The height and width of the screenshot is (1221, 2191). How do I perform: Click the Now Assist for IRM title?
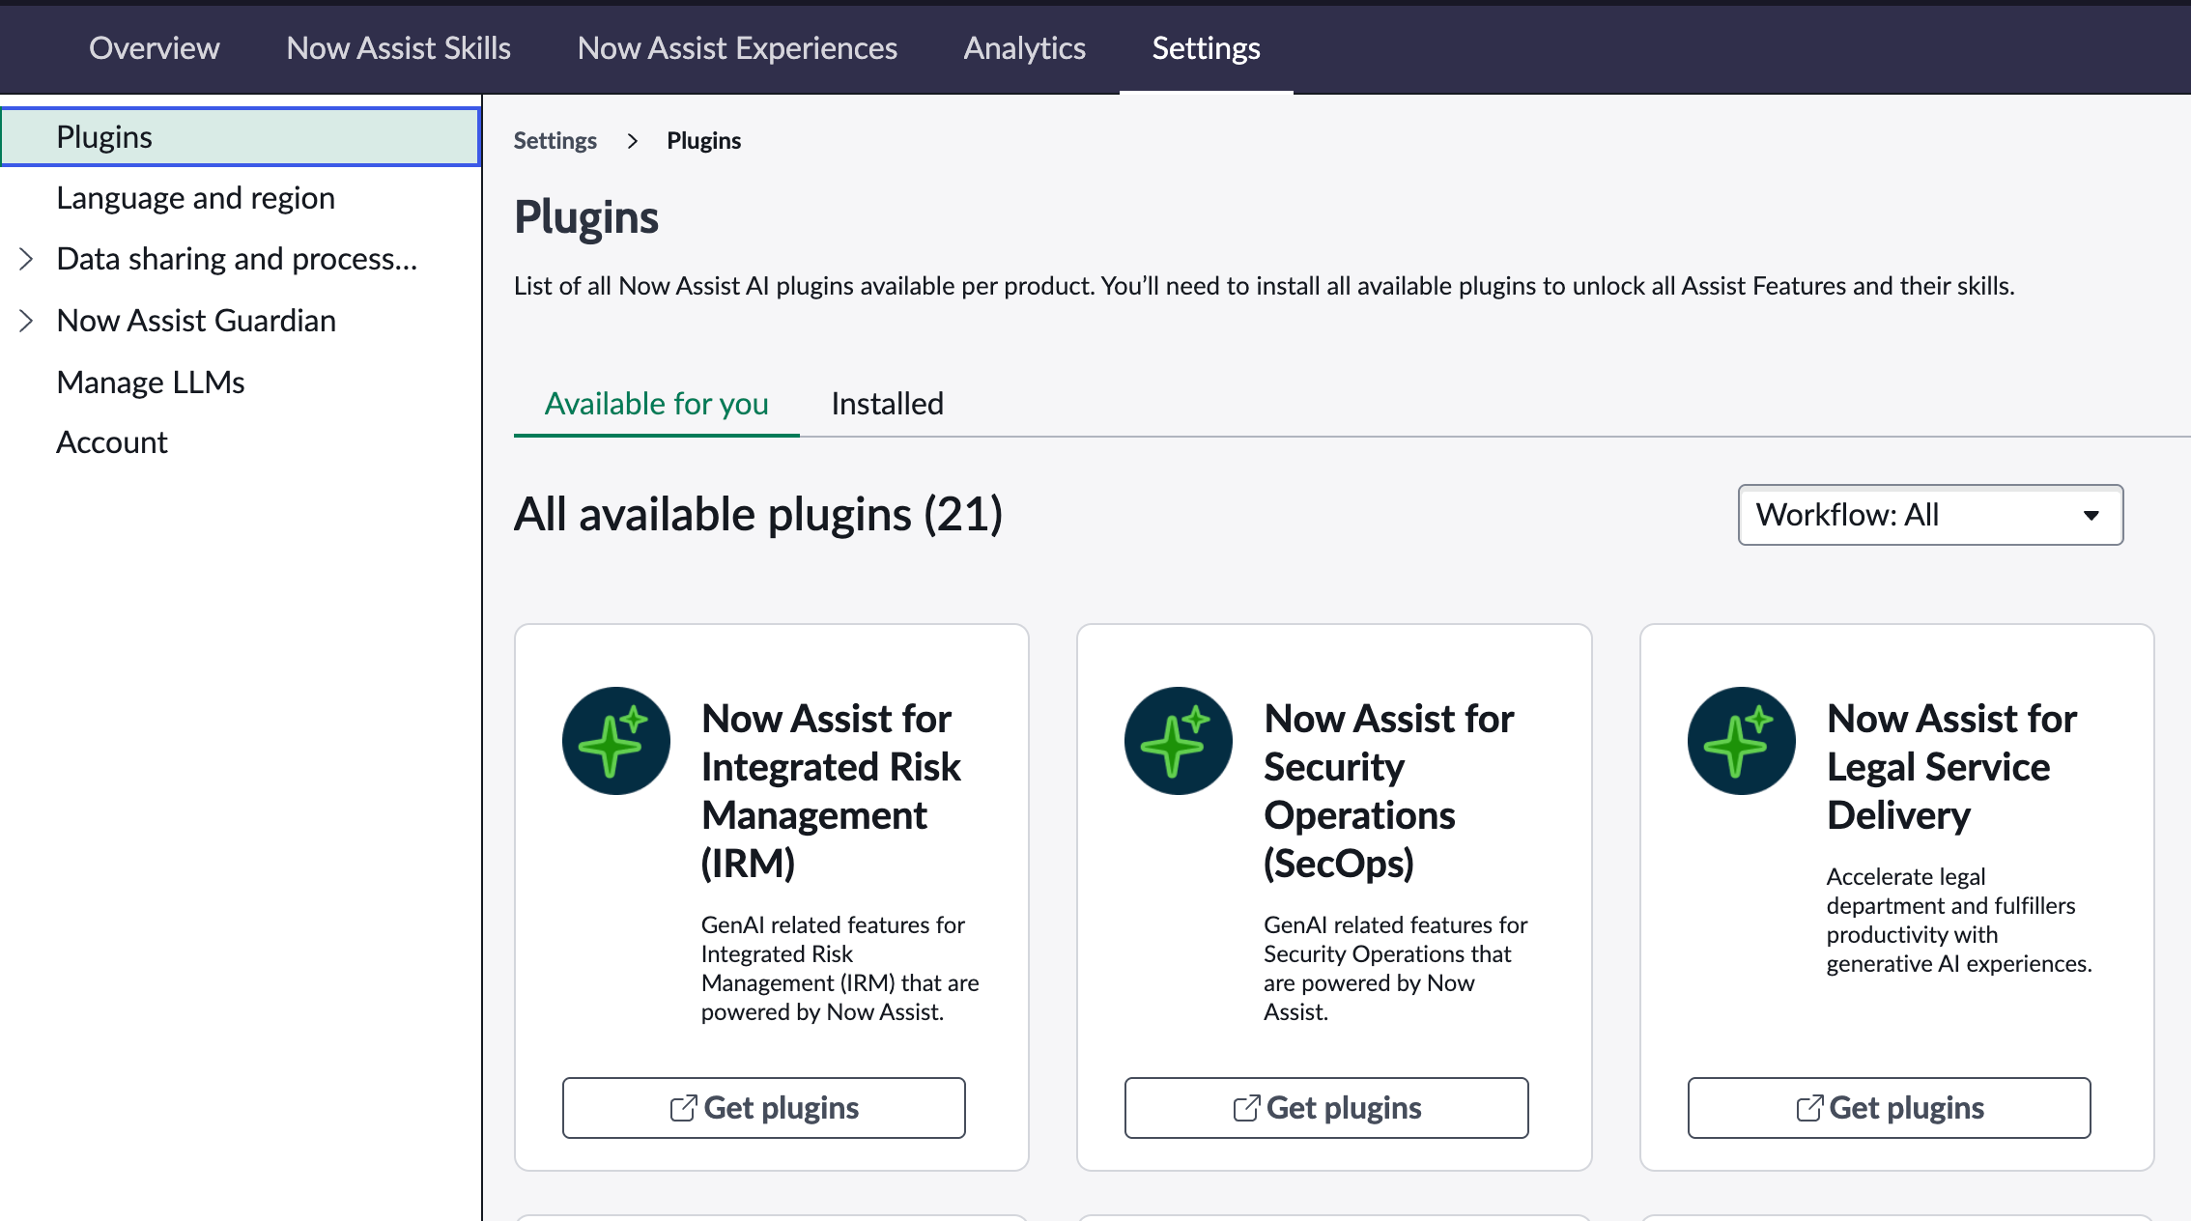coord(831,791)
